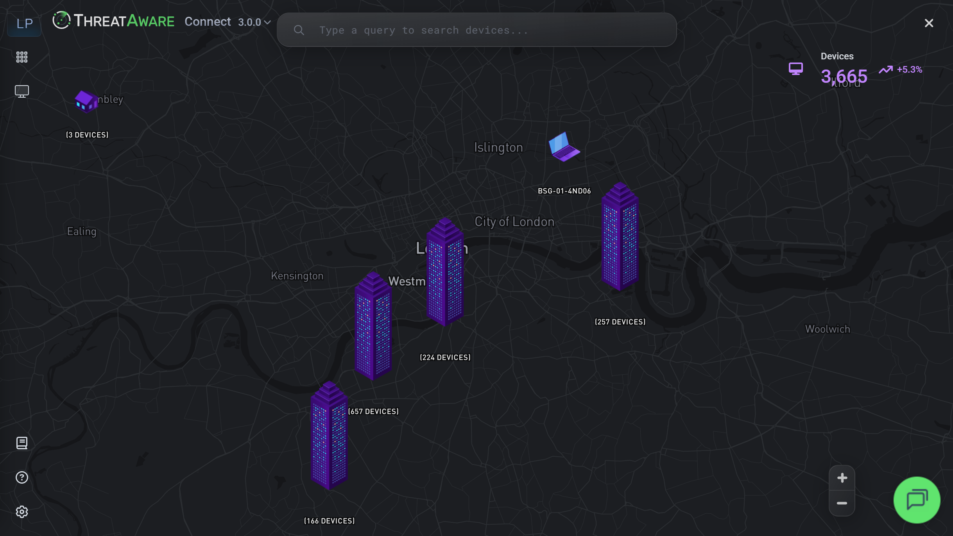Image resolution: width=953 pixels, height=536 pixels.
Task: Open the apps grid icon in sidebar
Action: [x=22, y=57]
